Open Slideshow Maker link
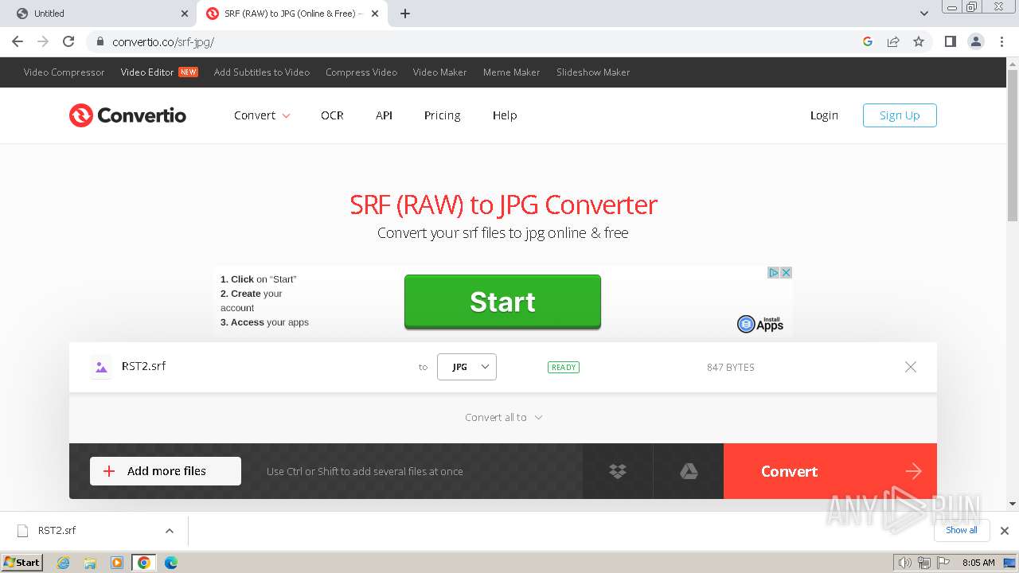 coord(593,72)
